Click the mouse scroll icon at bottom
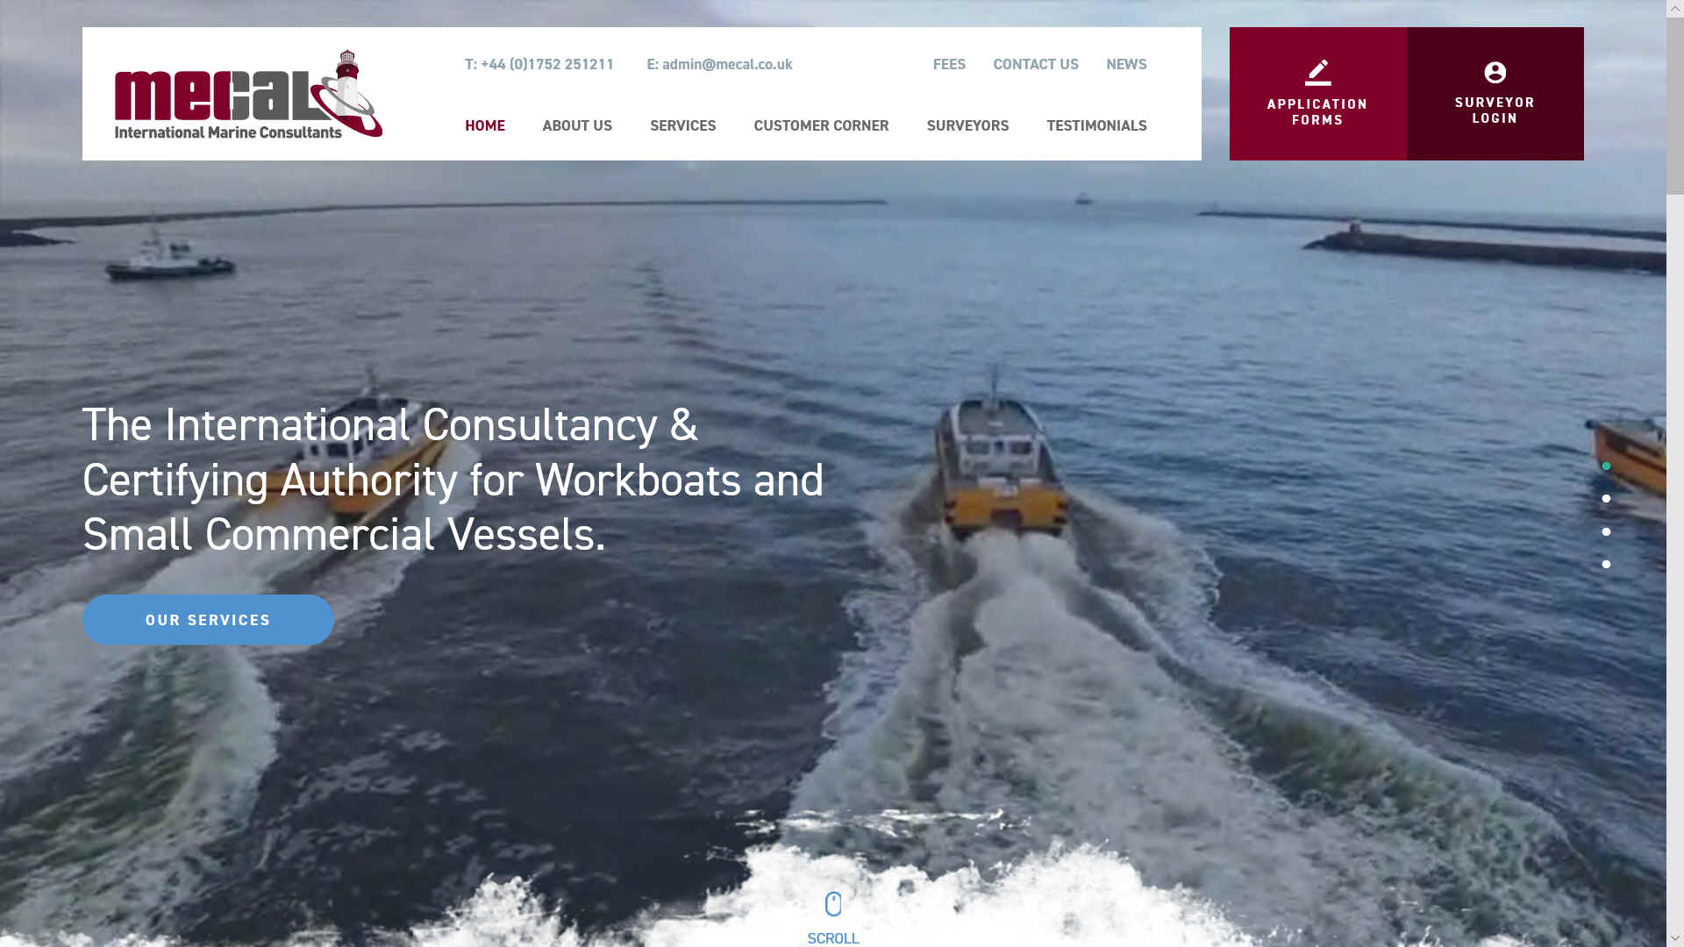 point(833,904)
